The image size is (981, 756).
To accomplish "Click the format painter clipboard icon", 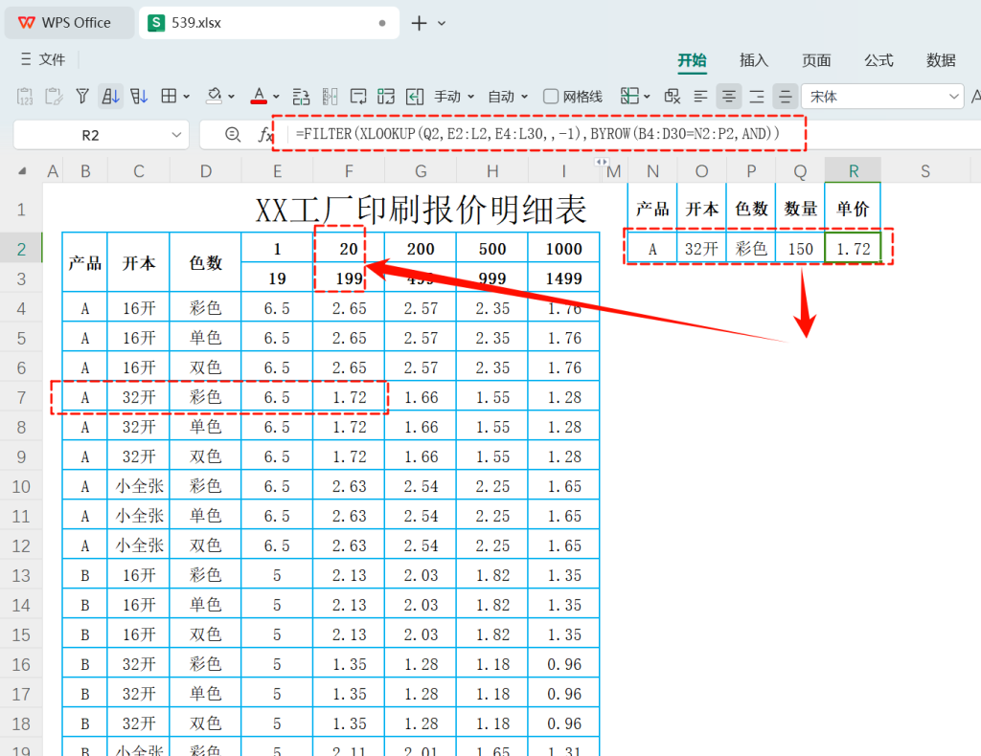I will [x=54, y=97].
